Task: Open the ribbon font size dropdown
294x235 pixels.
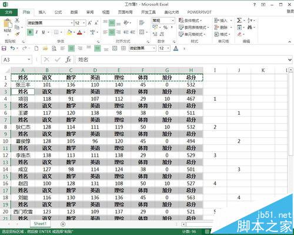Action: (x=84, y=23)
